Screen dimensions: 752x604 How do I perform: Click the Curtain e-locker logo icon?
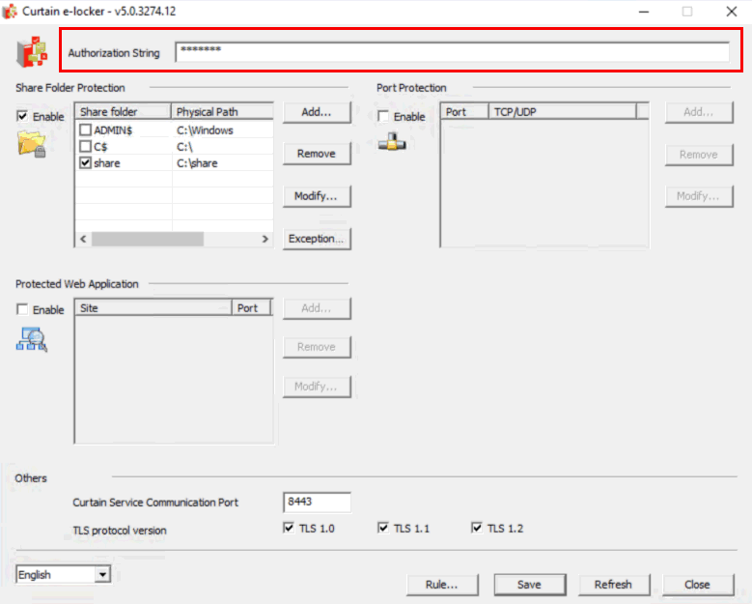point(32,52)
